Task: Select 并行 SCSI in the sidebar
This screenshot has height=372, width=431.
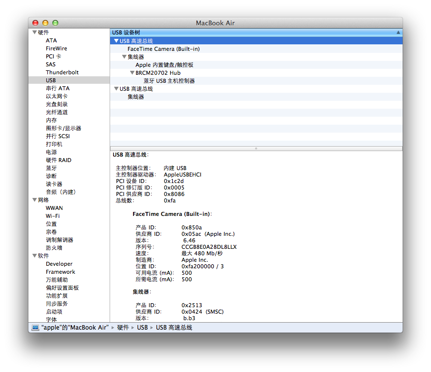Action: (58, 136)
